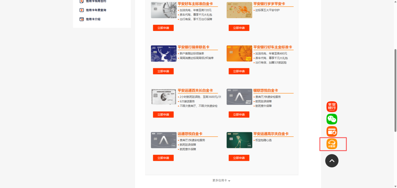Open the 银联悠悦白金卡 title link
The height and width of the screenshot is (188, 397).
(x=266, y=90)
